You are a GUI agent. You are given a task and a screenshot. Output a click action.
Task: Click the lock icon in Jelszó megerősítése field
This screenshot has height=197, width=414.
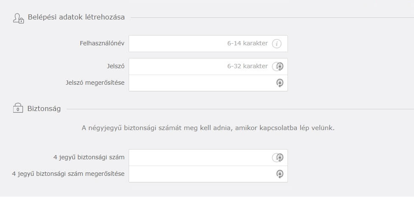[x=280, y=83]
